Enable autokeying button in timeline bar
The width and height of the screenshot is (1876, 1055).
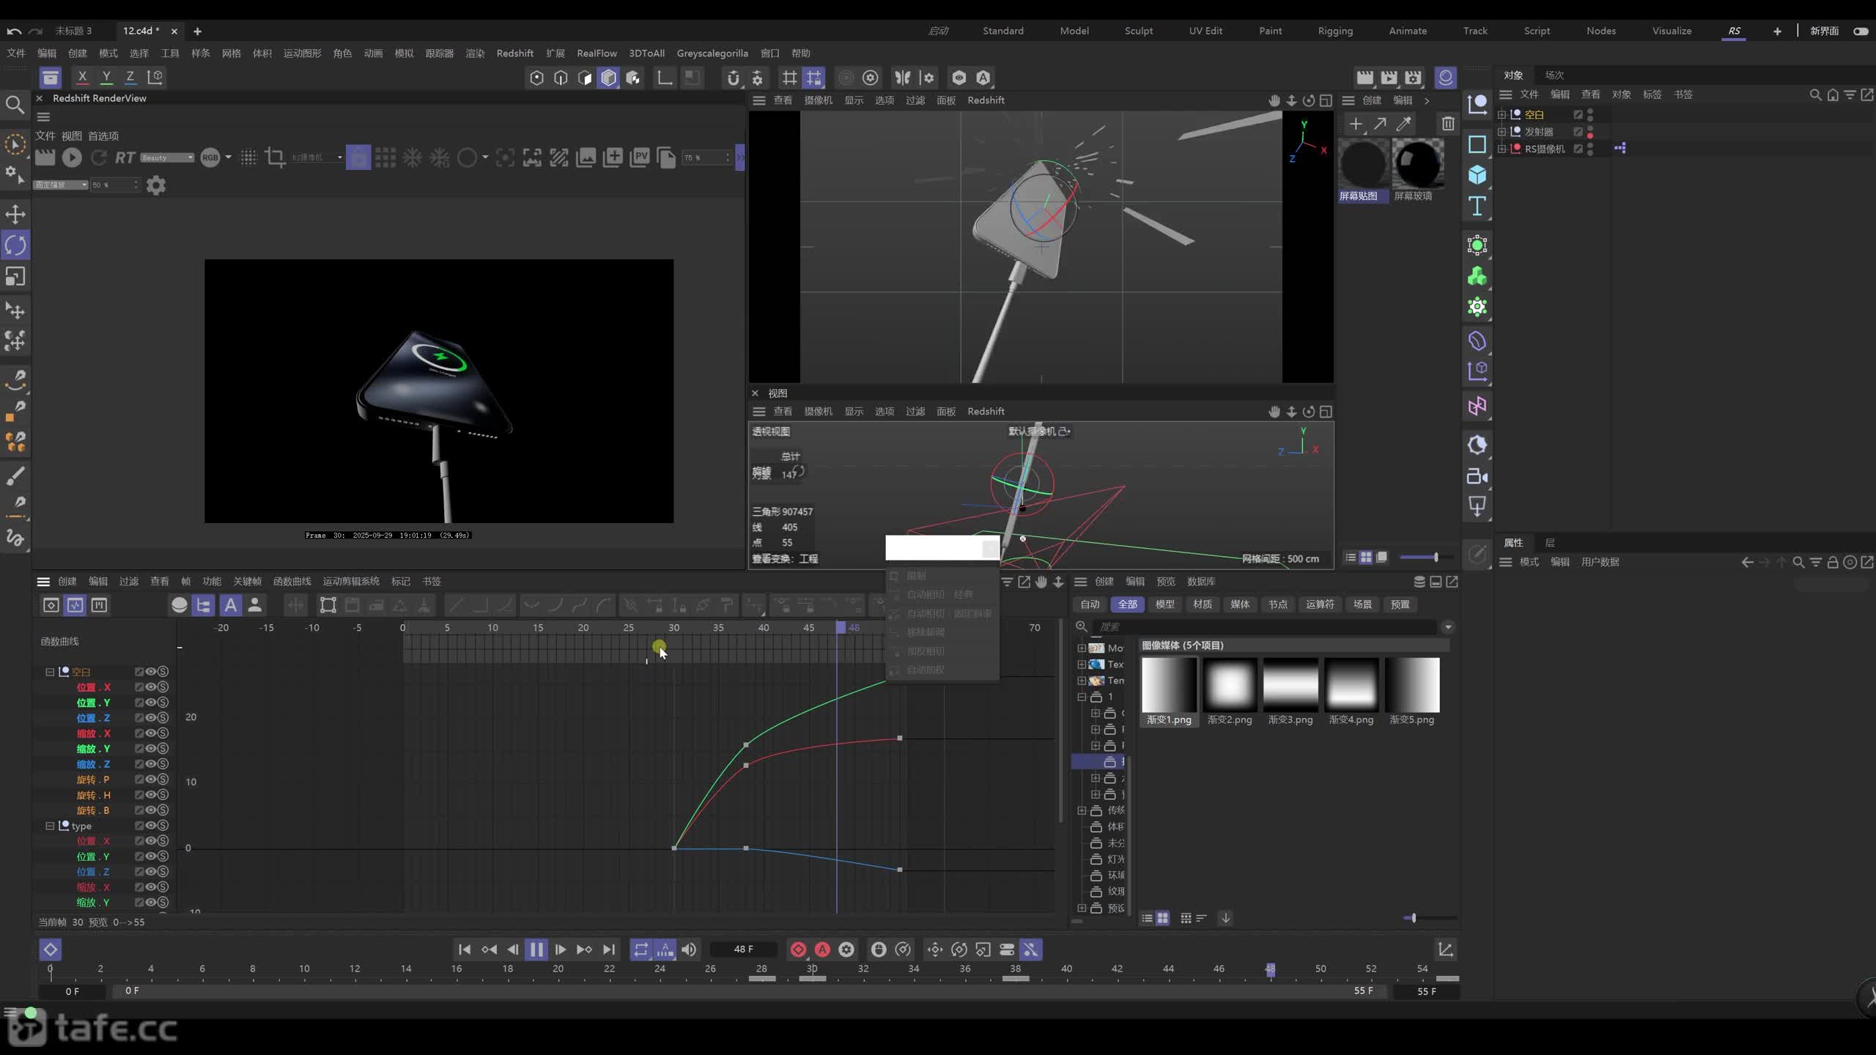pos(822,949)
